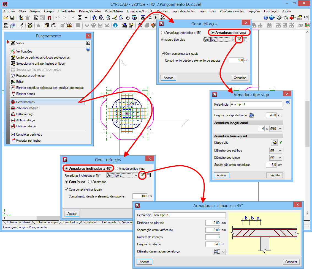Open Diâmetro dos ramos Ø8 dropdown
This screenshot has width=312, height=269.
[x=276, y=158]
